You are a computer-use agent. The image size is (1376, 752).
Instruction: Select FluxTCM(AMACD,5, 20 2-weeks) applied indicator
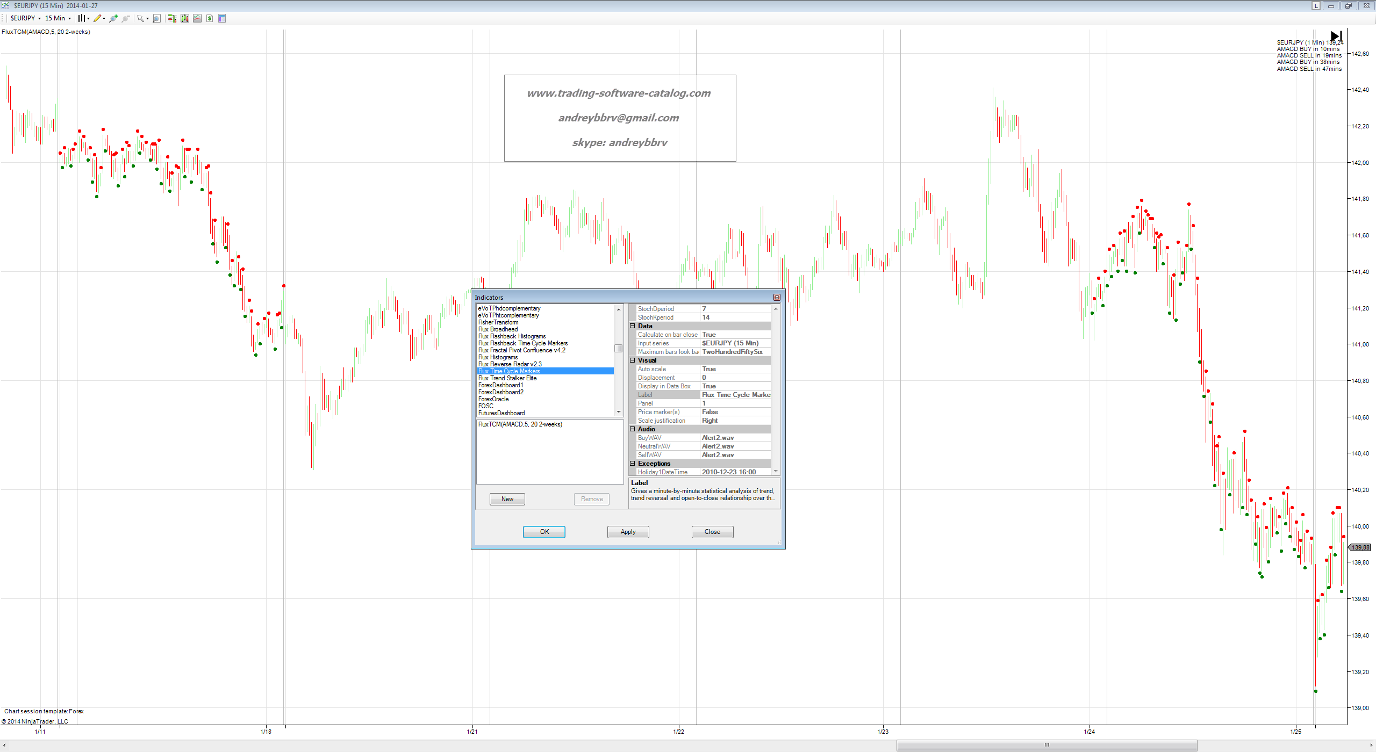click(x=520, y=424)
